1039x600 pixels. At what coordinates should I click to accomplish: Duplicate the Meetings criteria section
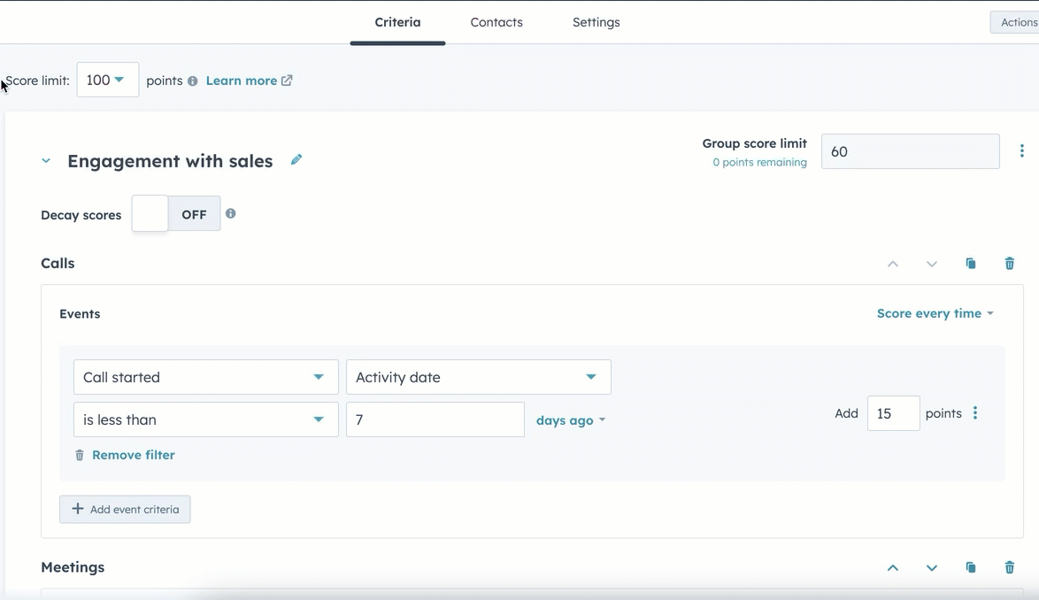(x=971, y=567)
